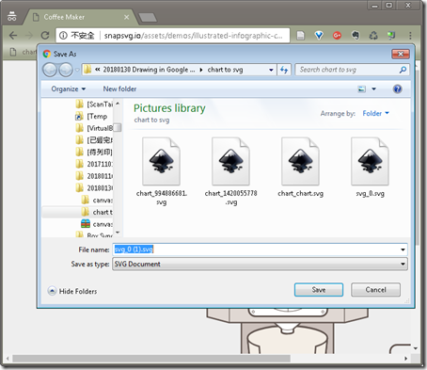Click the breadcrumb arrow before chart to svg
This screenshot has width=427, height=370.
[x=201, y=70]
